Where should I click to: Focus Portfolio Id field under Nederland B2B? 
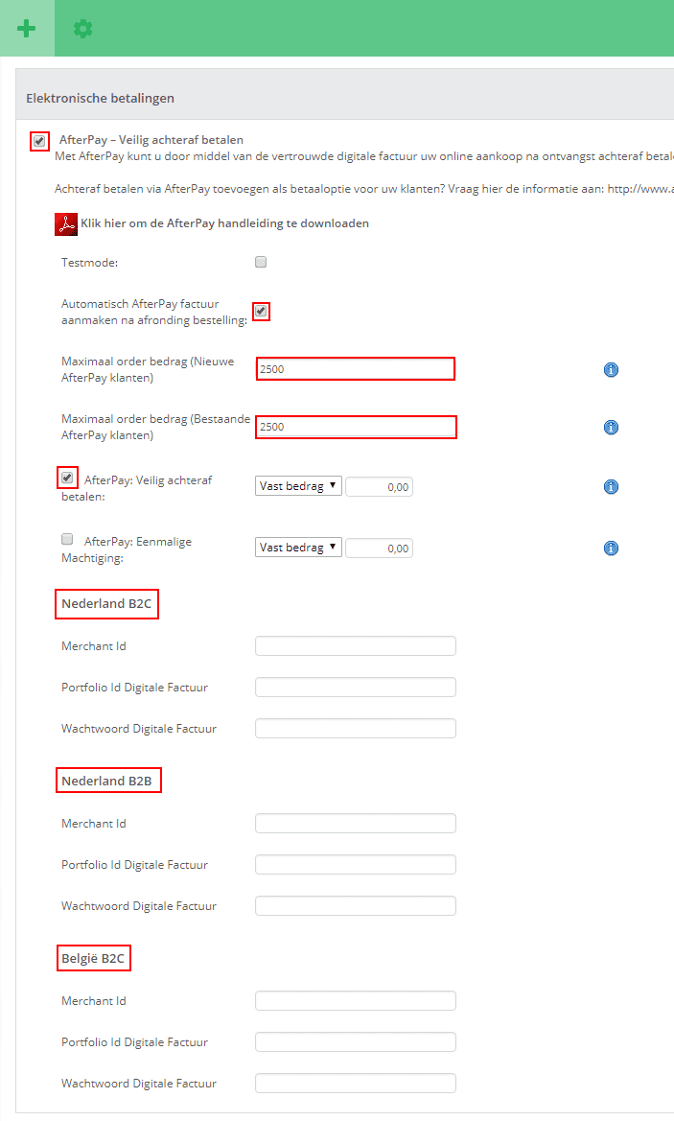tap(355, 865)
